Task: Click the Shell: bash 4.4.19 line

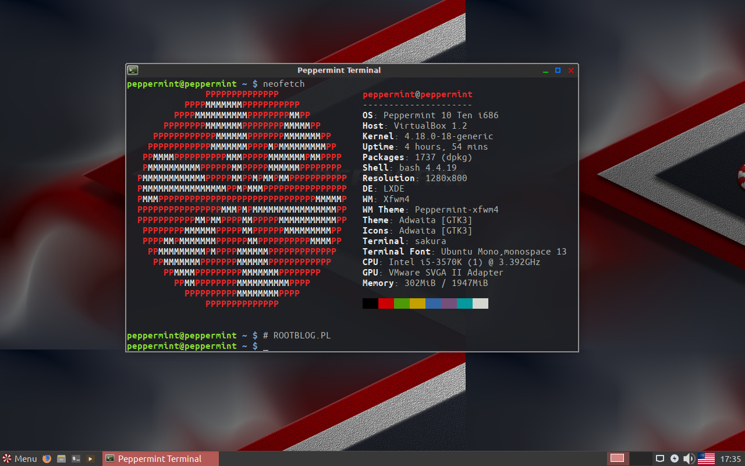Action: click(409, 168)
